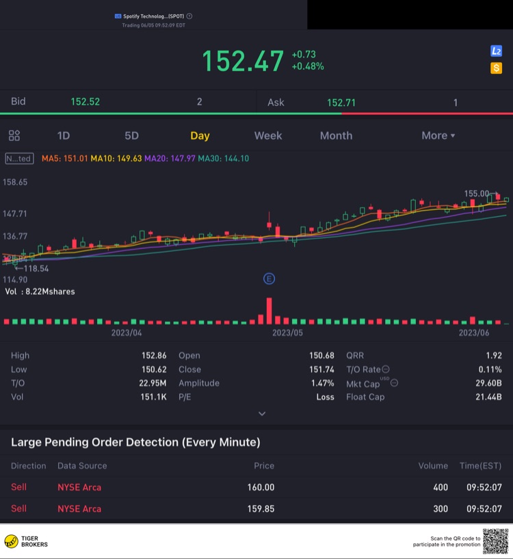Select the Sell order at 160.00

tap(256, 487)
